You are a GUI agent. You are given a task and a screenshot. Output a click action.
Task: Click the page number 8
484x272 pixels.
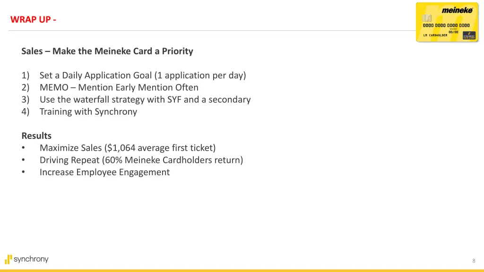pyautogui.click(x=474, y=261)
